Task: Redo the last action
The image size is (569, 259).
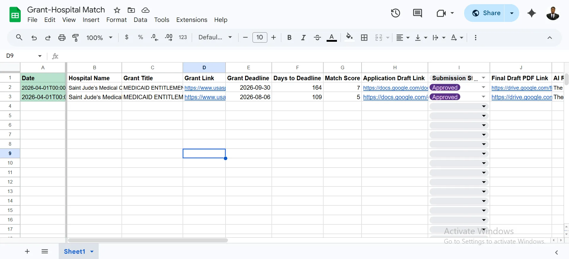Action: (48, 38)
